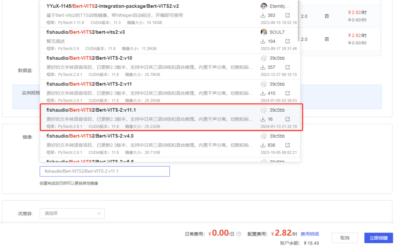Click 取消 cancel button

345,238
